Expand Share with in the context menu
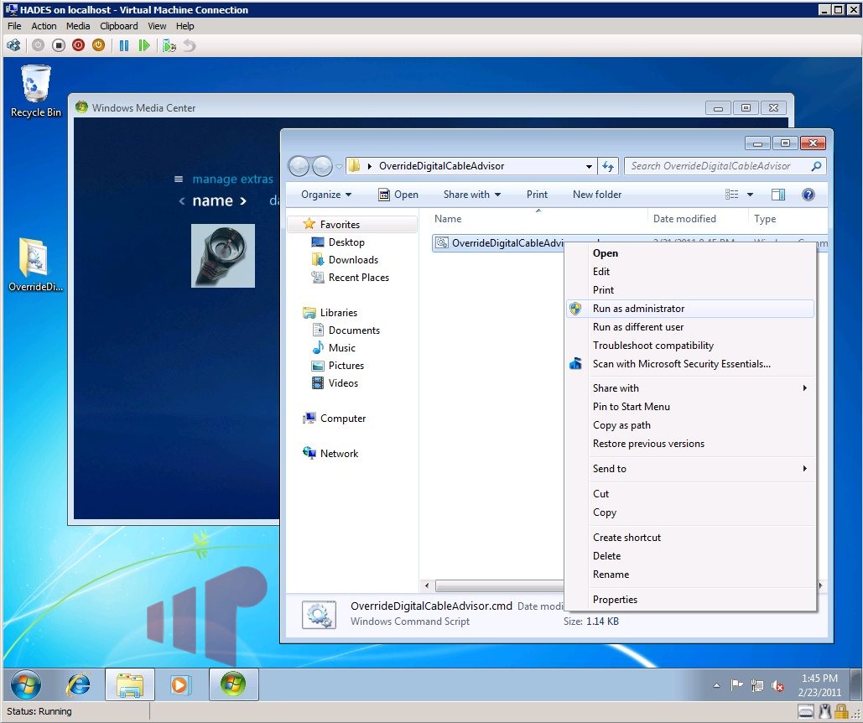 click(x=690, y=388)
